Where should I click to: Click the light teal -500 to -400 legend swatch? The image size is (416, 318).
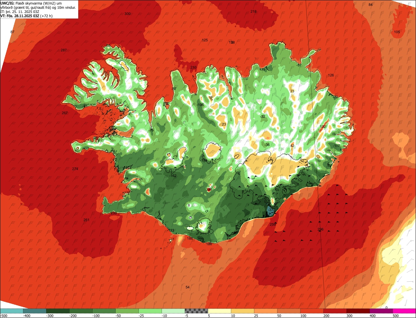point(11,311)
